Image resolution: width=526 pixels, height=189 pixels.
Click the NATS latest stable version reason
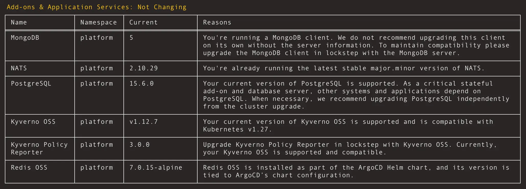344,68
